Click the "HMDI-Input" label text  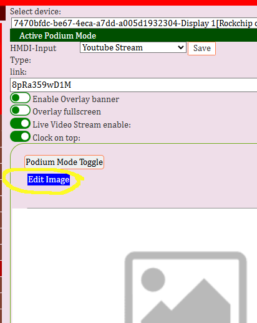point(33,48)
